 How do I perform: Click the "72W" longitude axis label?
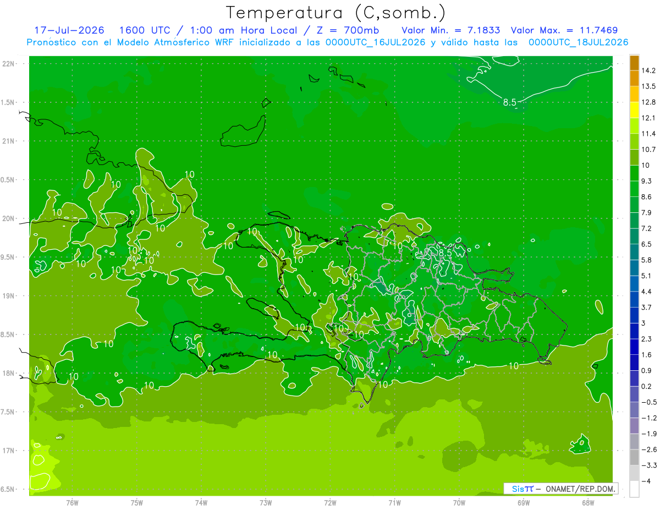[330, 503]
